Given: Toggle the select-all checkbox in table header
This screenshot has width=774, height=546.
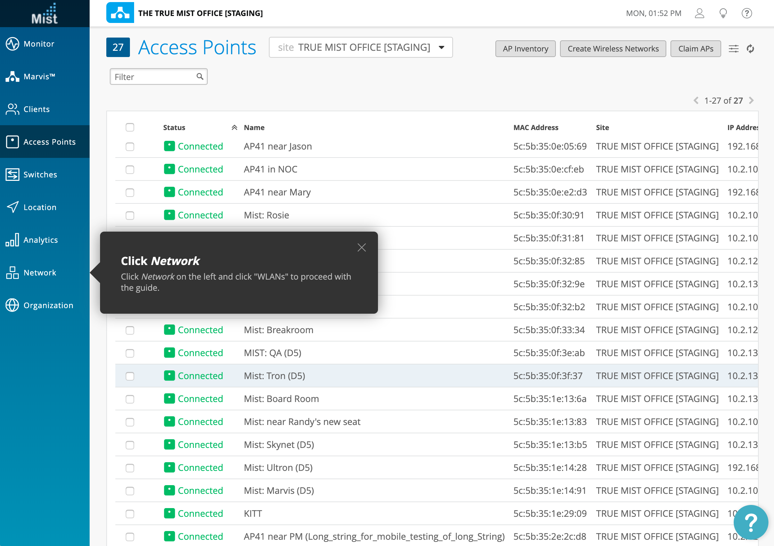Looking at the screenshot, I should pos(130,127).
